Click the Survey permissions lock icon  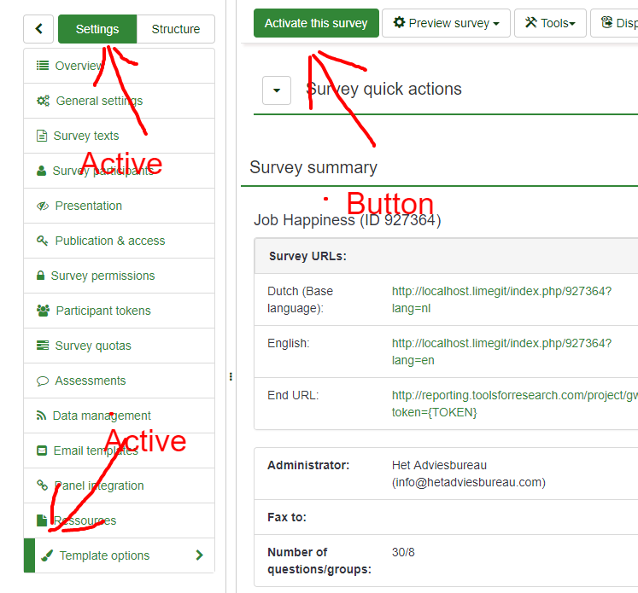40,275
